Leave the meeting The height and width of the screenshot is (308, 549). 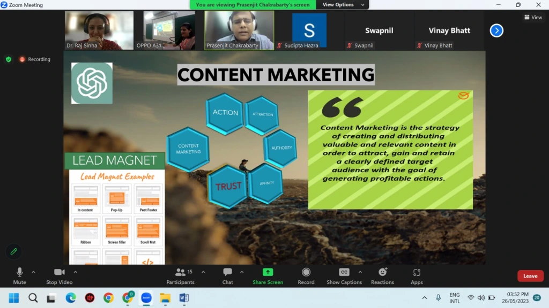[x=530, y=276]
